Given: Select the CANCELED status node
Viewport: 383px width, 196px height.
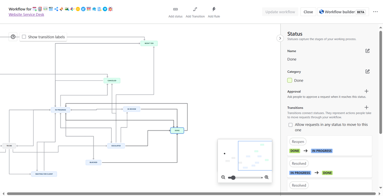Looking at the screenshot, I should click(x=112, y=80).
